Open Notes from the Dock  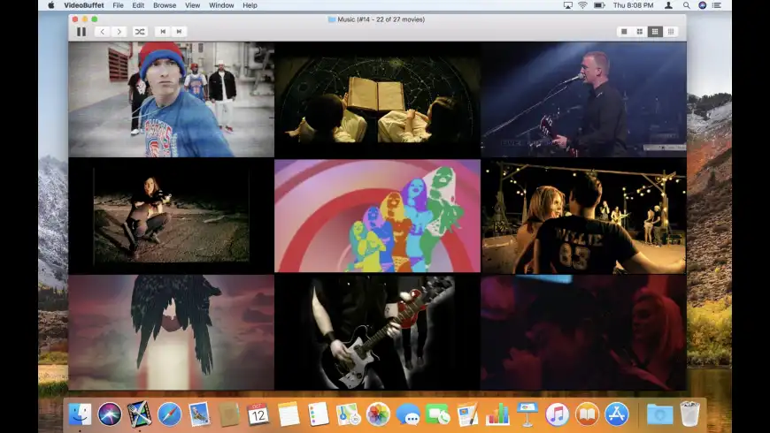(289, 414)
